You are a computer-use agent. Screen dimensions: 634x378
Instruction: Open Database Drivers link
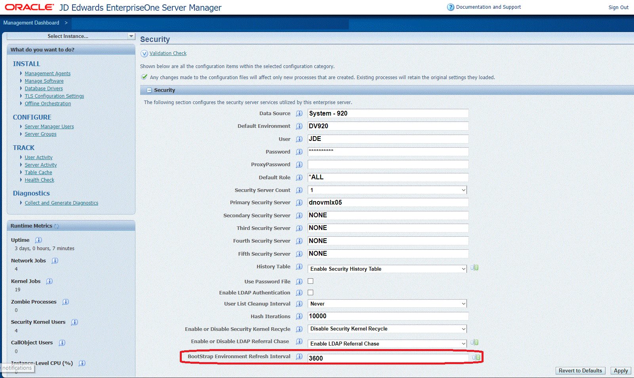44,89
